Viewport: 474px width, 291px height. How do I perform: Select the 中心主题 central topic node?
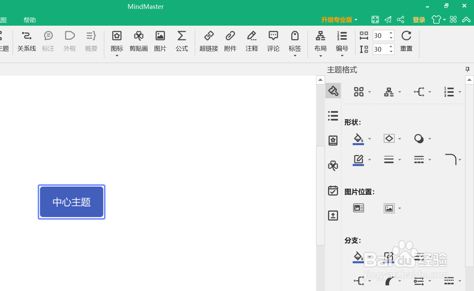[x=72, y=202]
